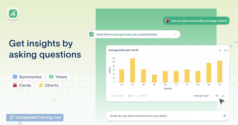238x125 pixels.
Task: Click the 'Average orders per month' title
Action: [123, 50]
